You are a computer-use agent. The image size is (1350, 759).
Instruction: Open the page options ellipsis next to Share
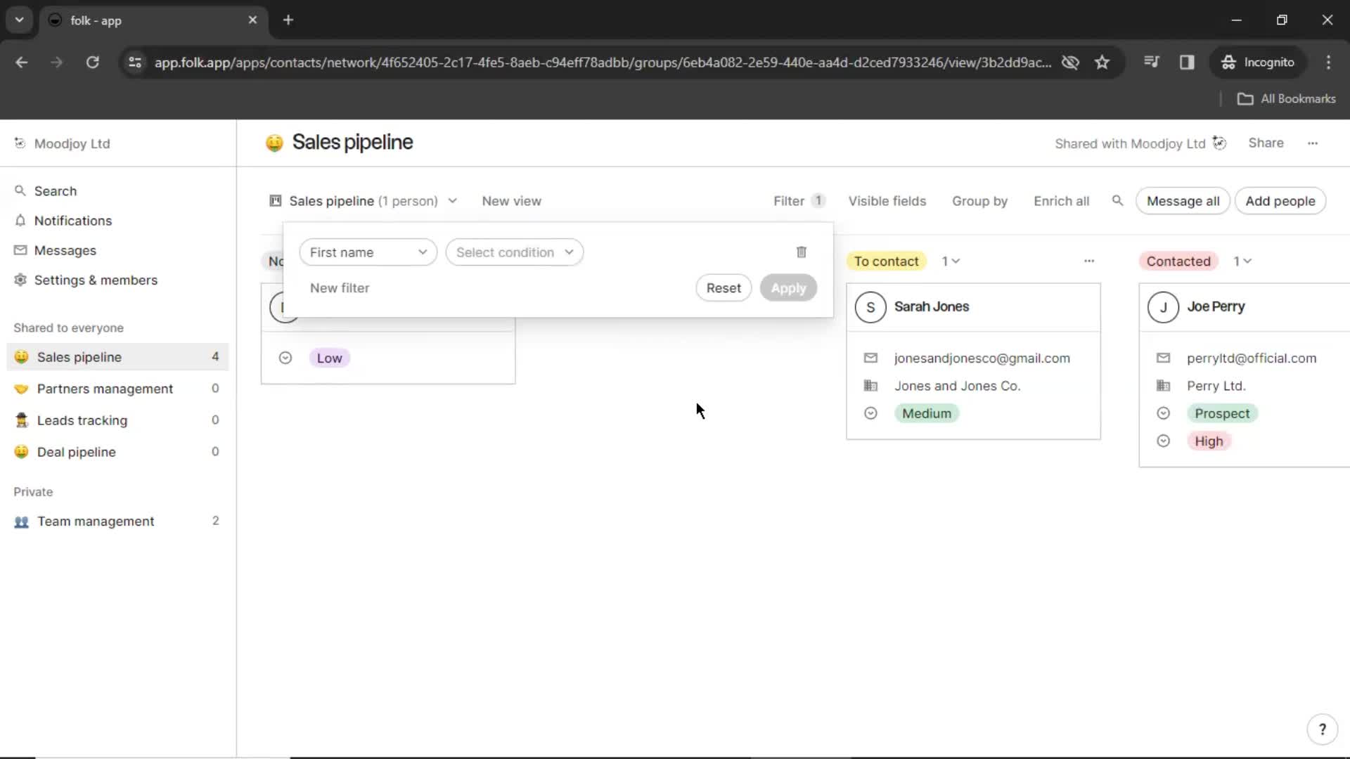click(x=1312, y=143)
